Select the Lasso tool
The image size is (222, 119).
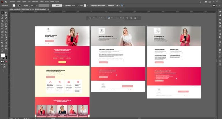point(6,15)
